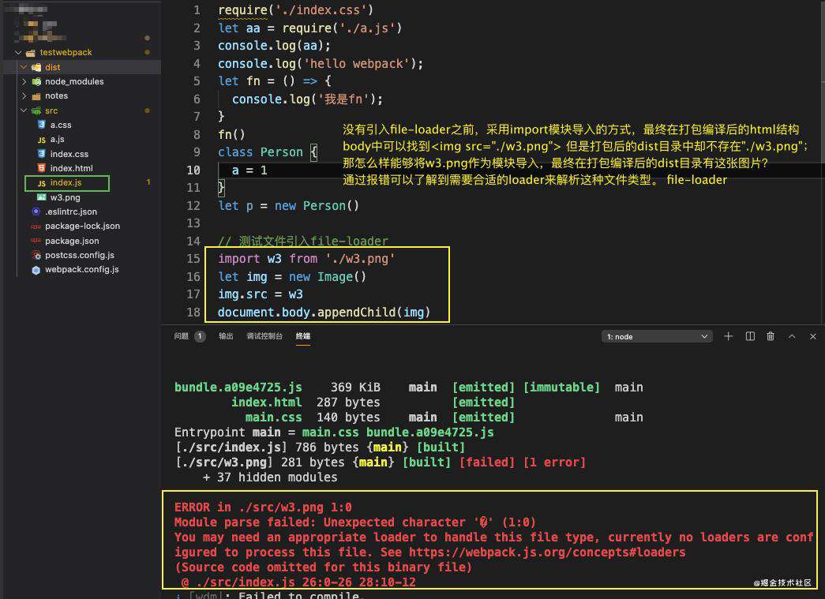Open webpack.config.js in the explorer
The width and height of the screenshot is (825, 599).
(x=81, y=269)
